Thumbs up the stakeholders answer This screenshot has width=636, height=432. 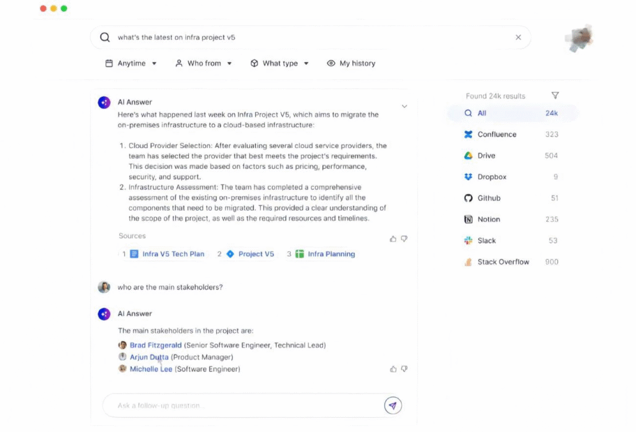coord(393,369)
